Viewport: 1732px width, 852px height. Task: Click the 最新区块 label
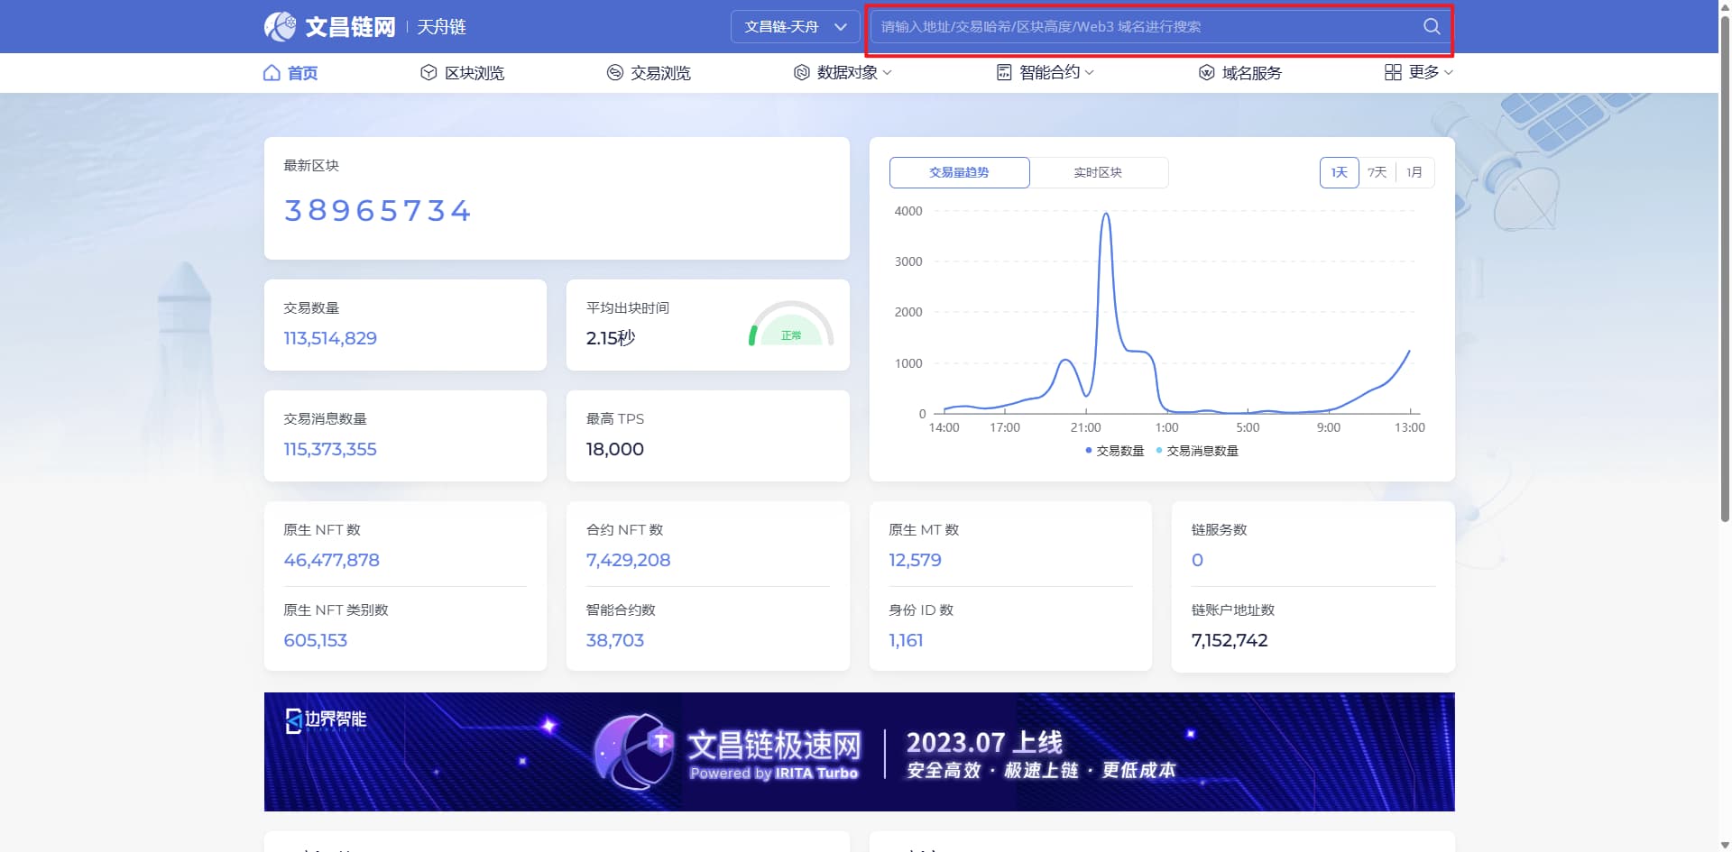coord(311,165)
